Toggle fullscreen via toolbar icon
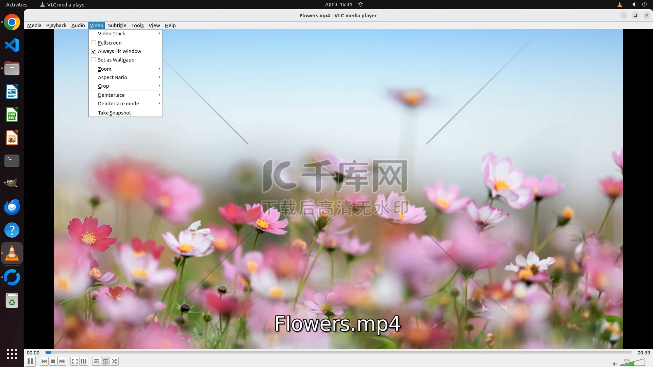This screenshot has height=367, width=653. [75, 361]
